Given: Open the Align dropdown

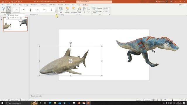Looking at the screenshot, I should 84,10.
